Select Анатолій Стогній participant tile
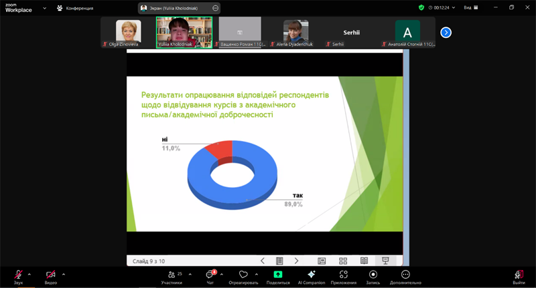 point(407,33)
